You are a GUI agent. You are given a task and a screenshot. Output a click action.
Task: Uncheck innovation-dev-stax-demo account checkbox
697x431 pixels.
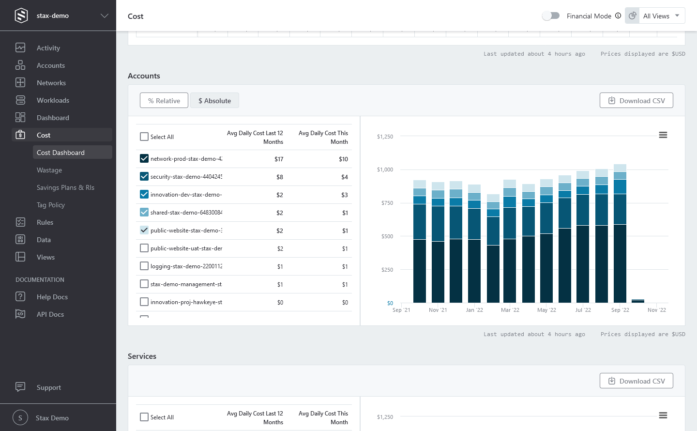coord(144,194)
